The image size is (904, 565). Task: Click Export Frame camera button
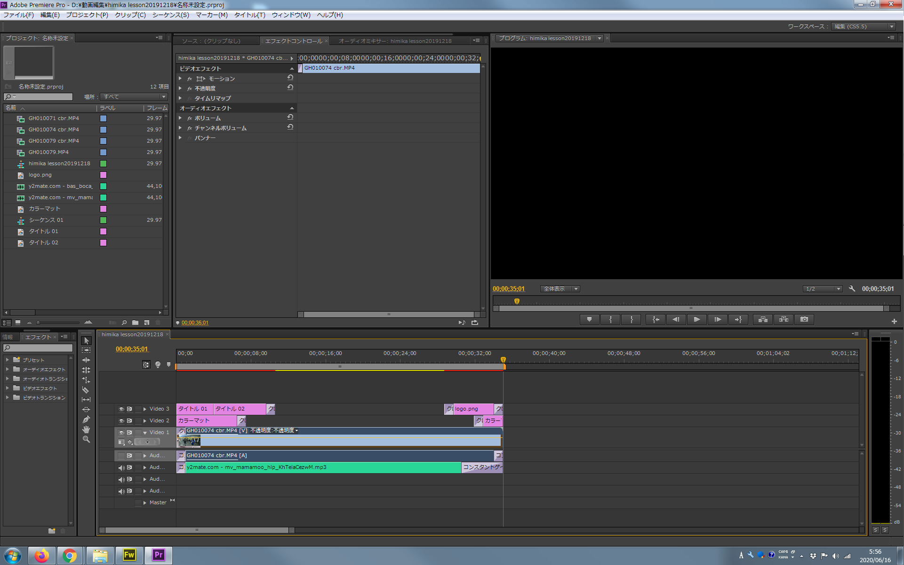click(804, 319)
